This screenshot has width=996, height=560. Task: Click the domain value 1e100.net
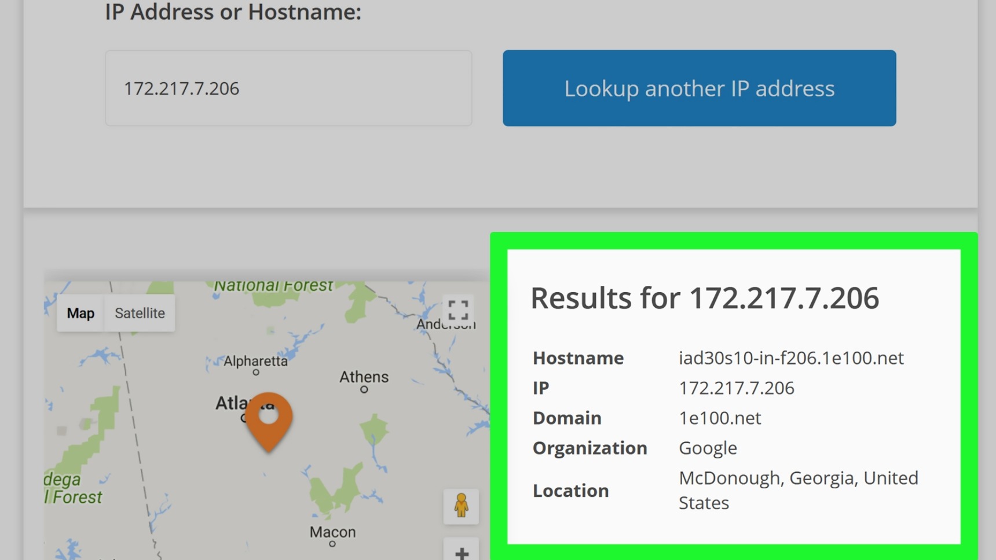[x=720, y=418]
